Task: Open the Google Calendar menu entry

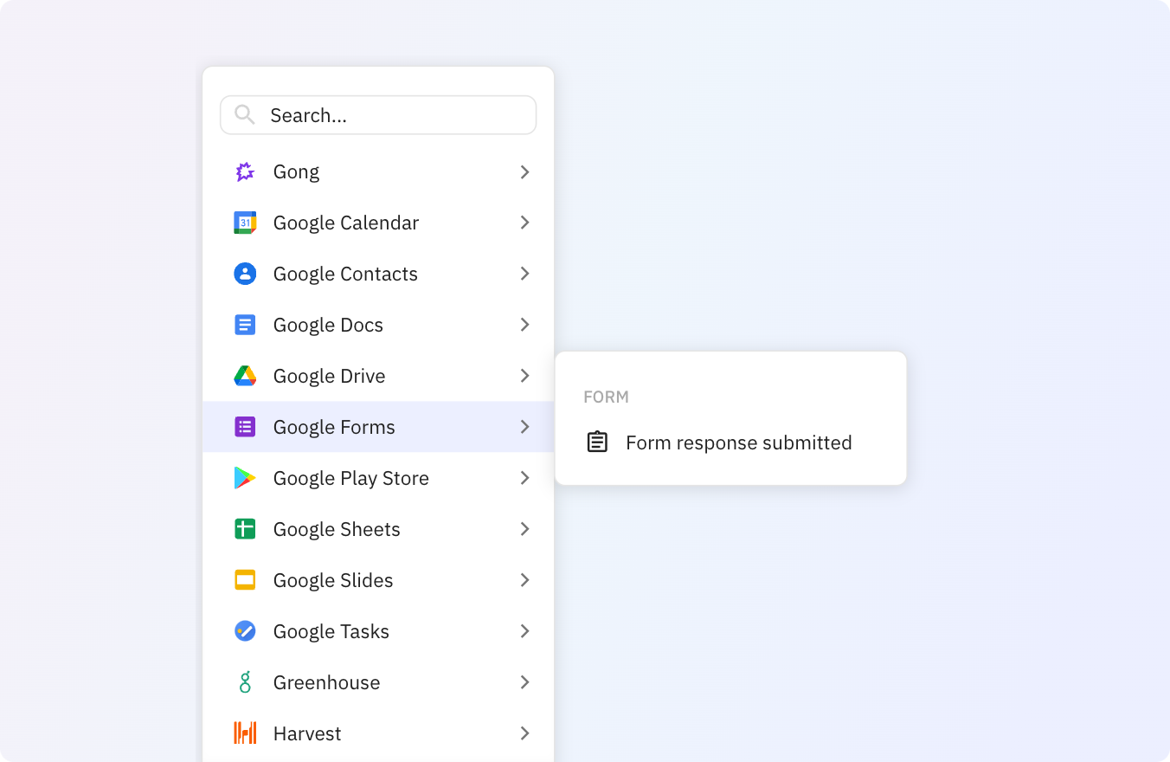Action: click(x=378, y=223)
